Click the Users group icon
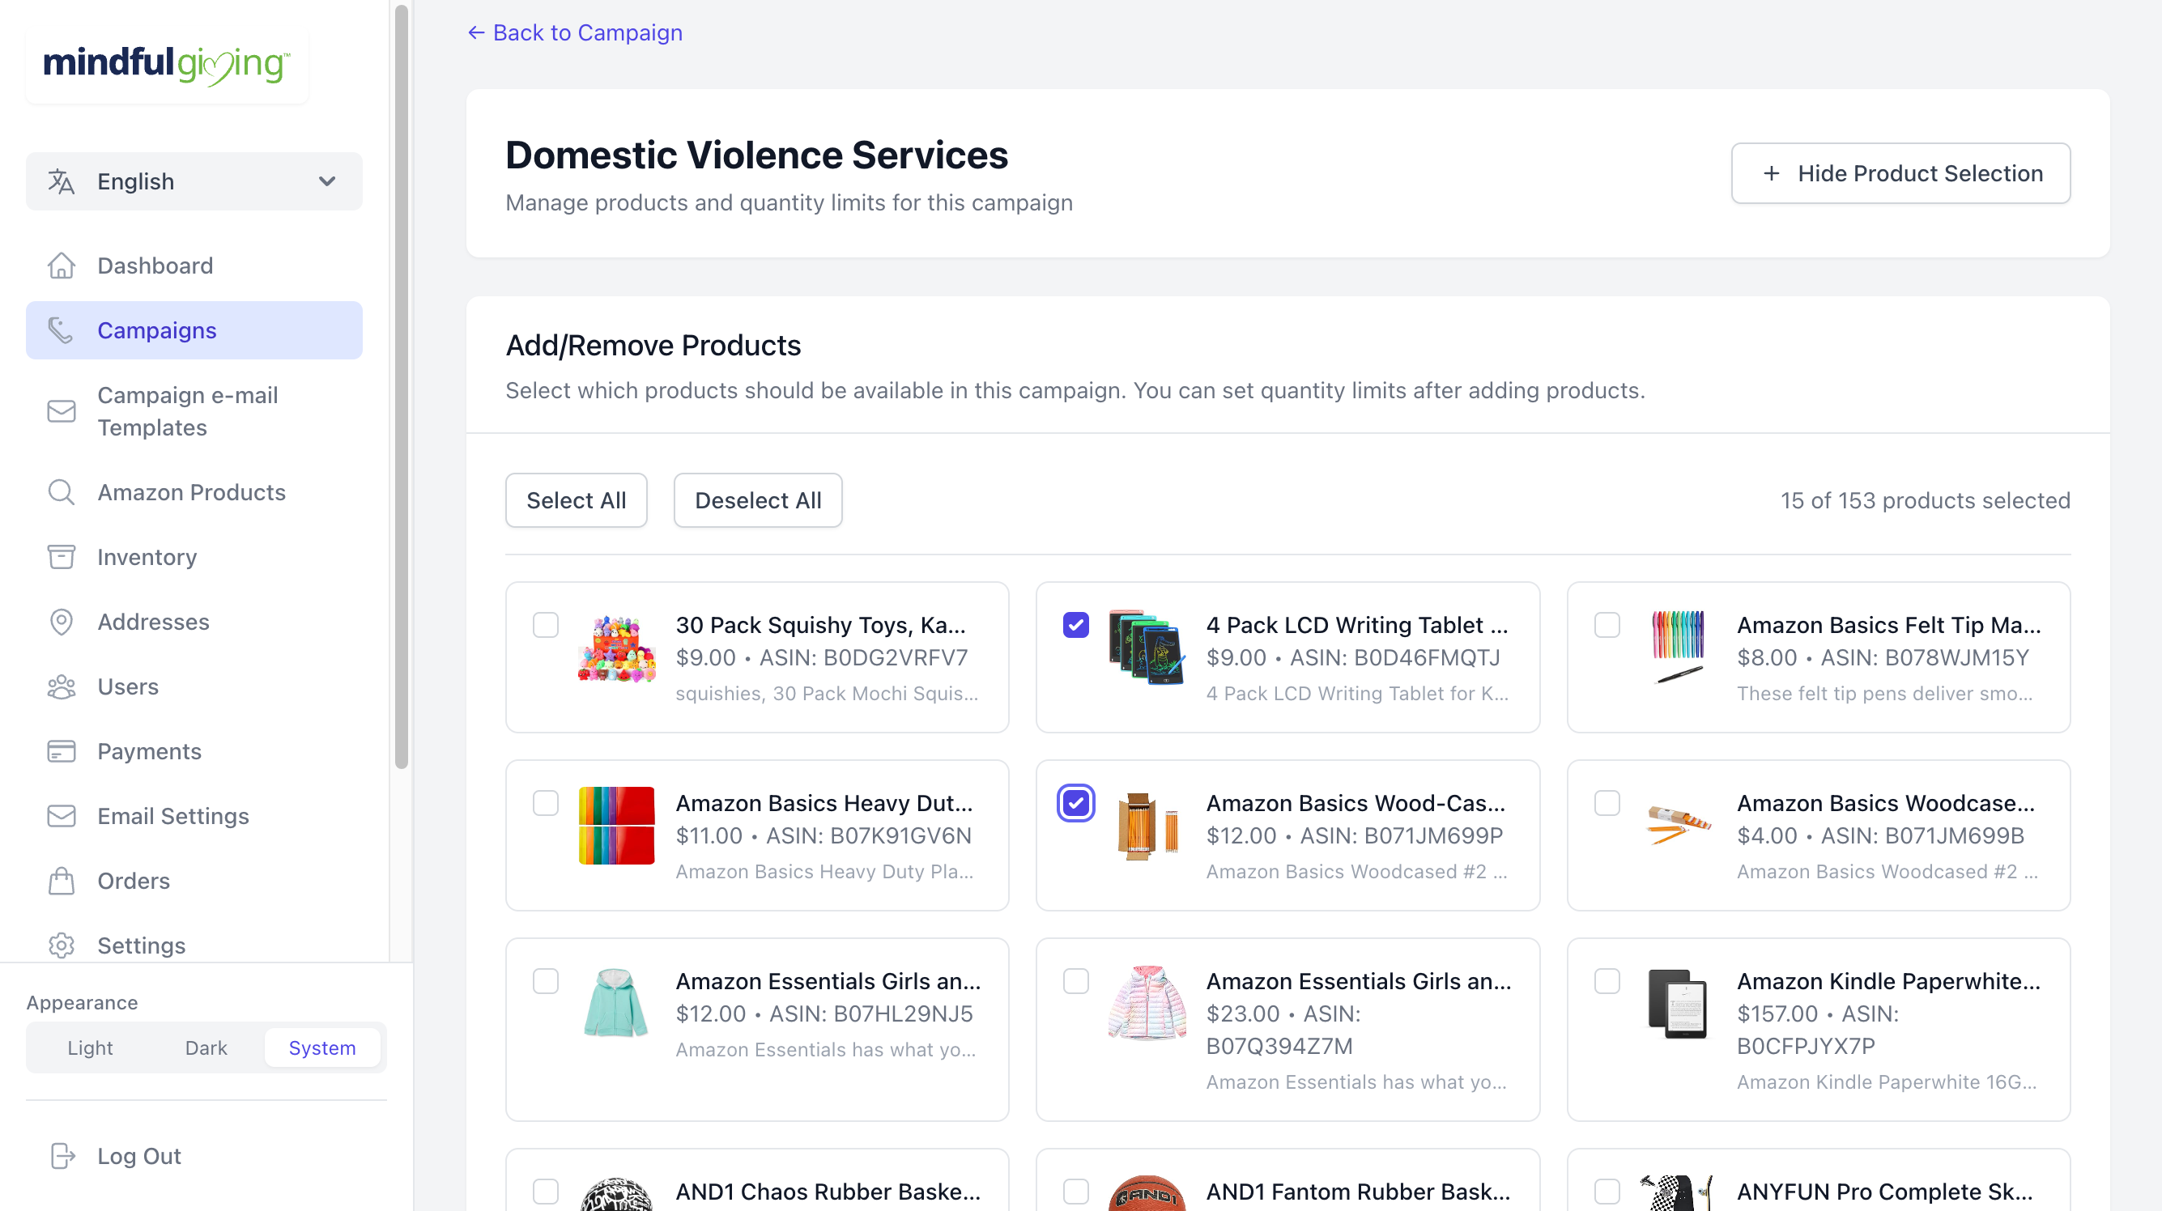The width and height of the screenshot is (2162, 1211). coord(62,686)
